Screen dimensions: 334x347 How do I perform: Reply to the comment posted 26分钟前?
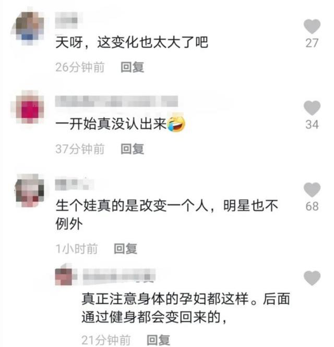coord(133,67)
